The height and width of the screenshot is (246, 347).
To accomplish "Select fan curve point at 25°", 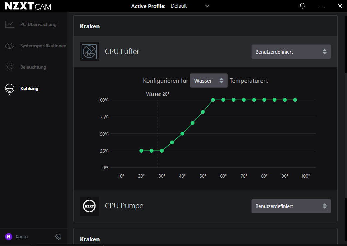I will (x=152, y=151).
